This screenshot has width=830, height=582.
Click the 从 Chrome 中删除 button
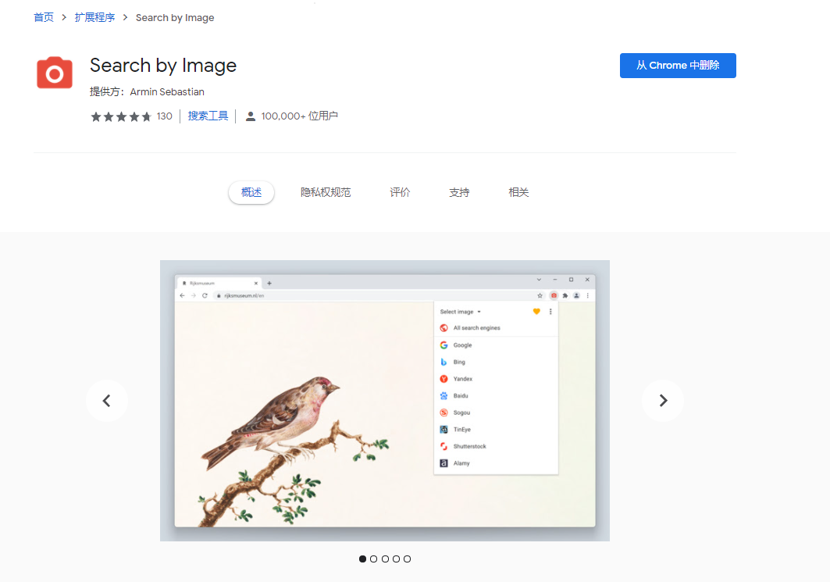pyautogui.click(x=678, y=66)
